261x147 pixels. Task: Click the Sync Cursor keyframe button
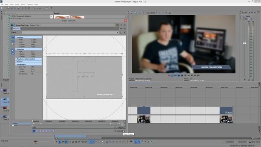click(x=34, y=131)
